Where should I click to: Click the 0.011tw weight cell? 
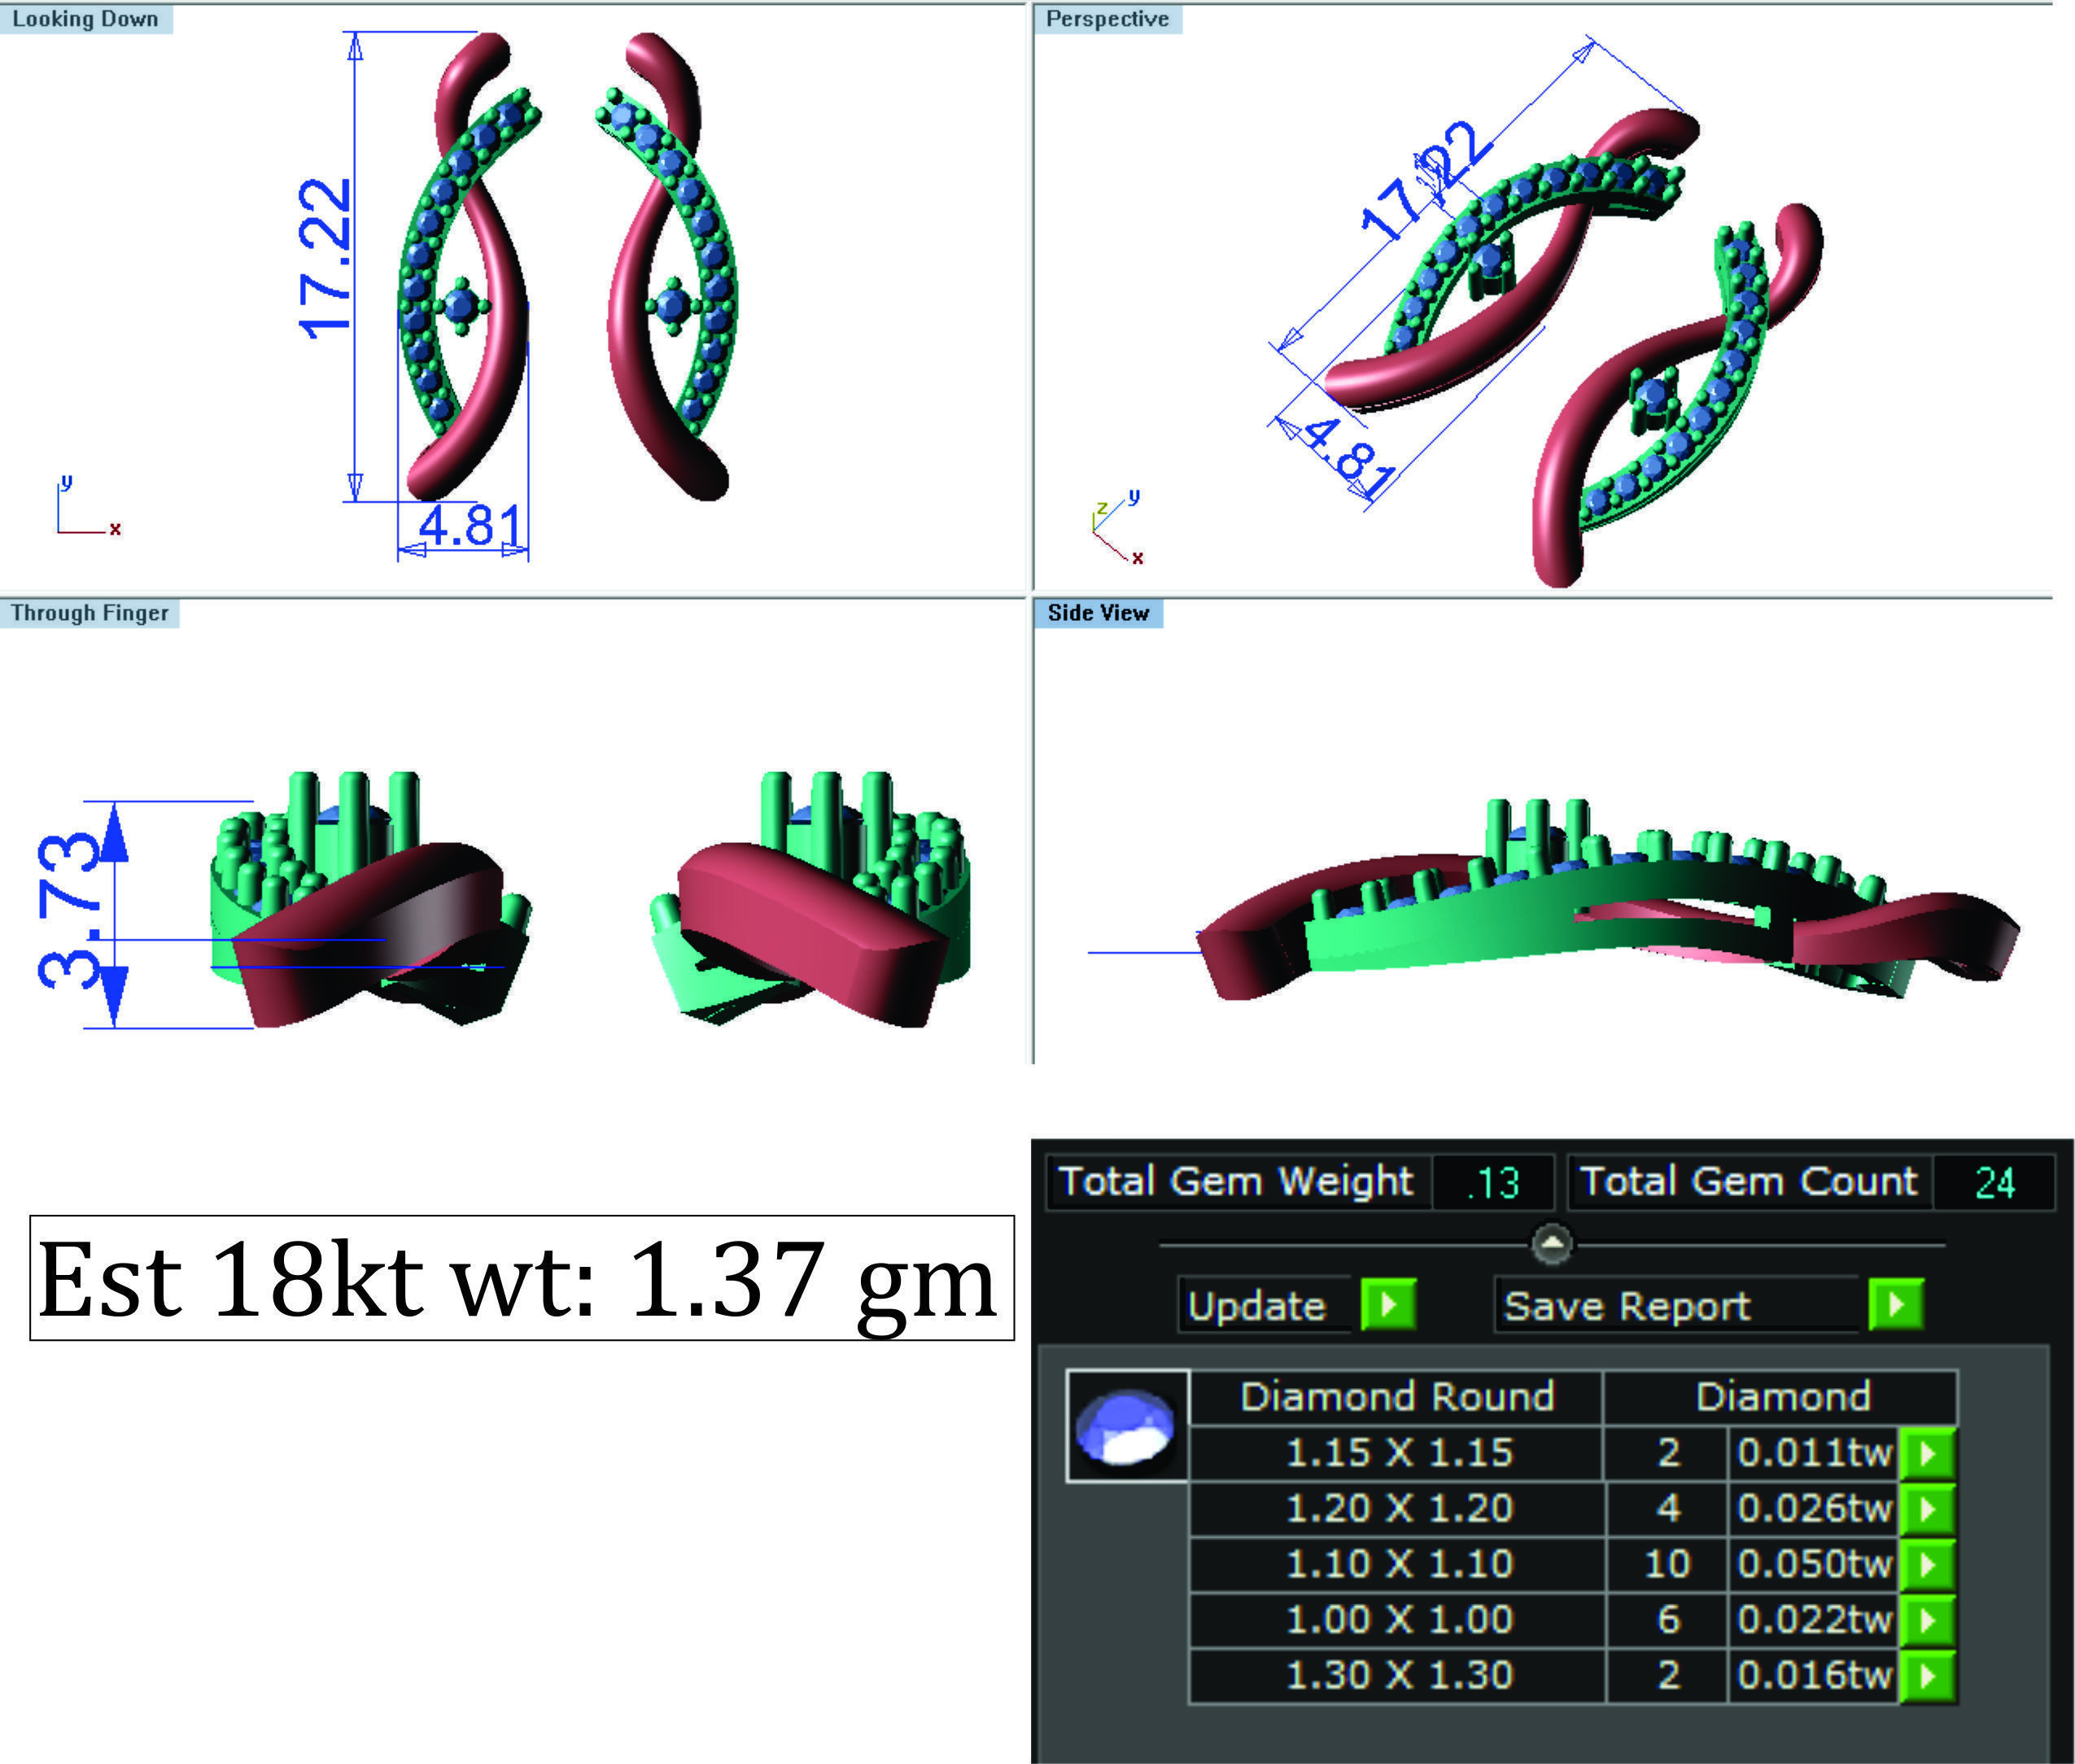pyautogui.click(x=1814, y=1453)
